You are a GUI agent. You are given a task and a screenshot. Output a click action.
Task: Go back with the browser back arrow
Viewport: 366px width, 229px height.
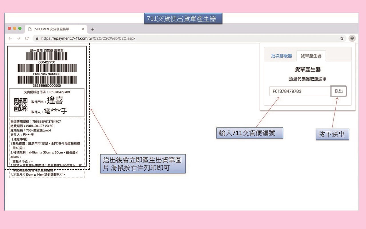(10, 38)
